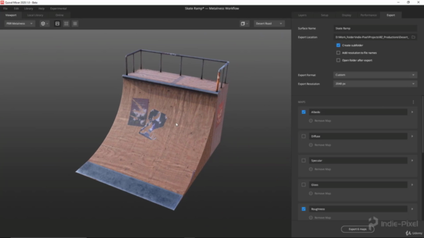This screenshot has height=238, width=424.
Task: Open the Help menu
Action: pyautogui.click(x=41, y=9)
